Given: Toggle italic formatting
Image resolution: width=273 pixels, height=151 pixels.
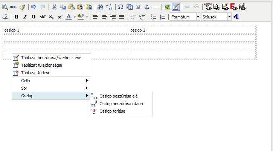Looking at the screenshot, I should point(25,17).
